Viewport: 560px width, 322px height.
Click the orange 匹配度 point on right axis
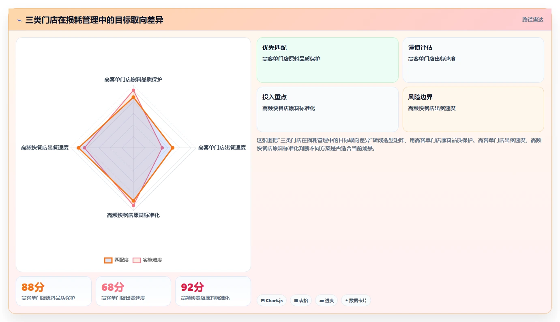pyautogui.click(x=172, y=148)
